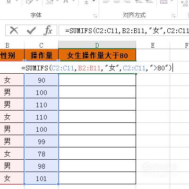Select the cell containing 90

[x=42, y=80]
